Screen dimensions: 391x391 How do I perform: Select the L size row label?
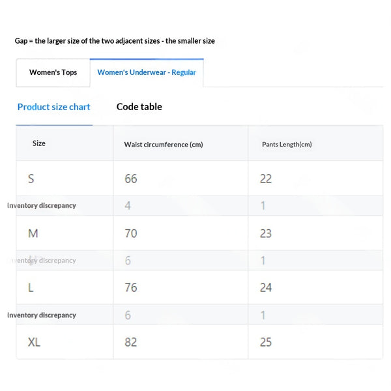click(31, 288)
